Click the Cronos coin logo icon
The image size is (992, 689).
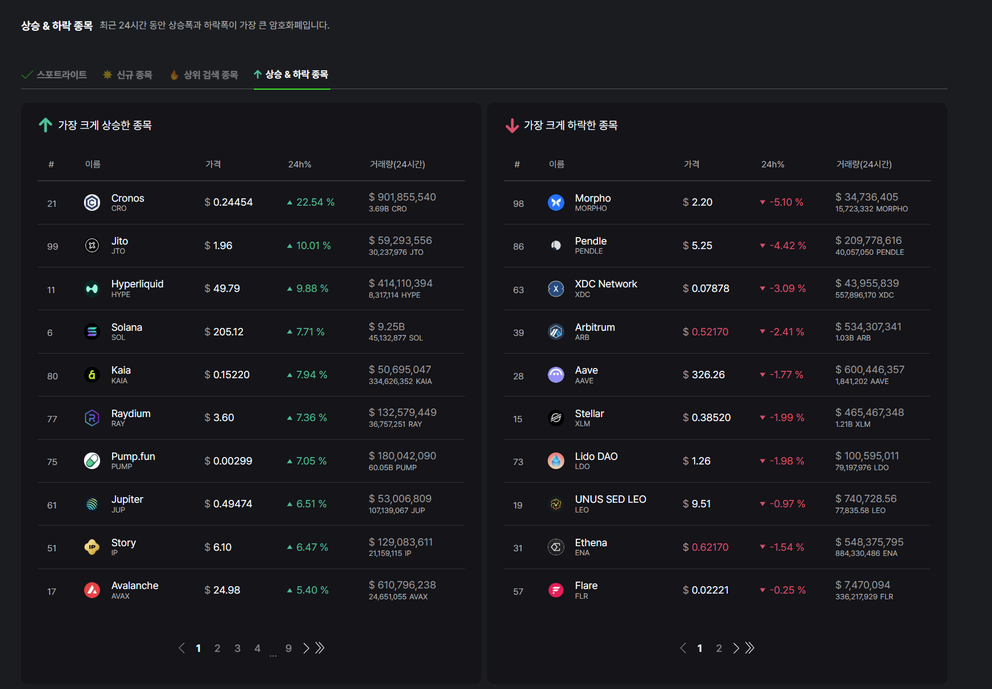92,202
